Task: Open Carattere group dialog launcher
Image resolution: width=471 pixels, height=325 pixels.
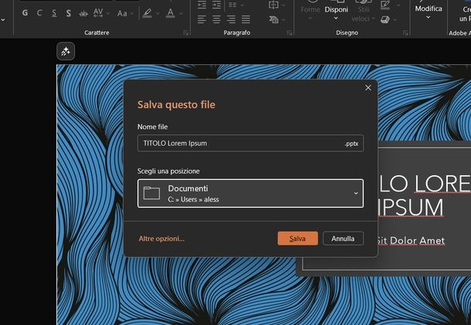Action: click(x=185, y=32)
